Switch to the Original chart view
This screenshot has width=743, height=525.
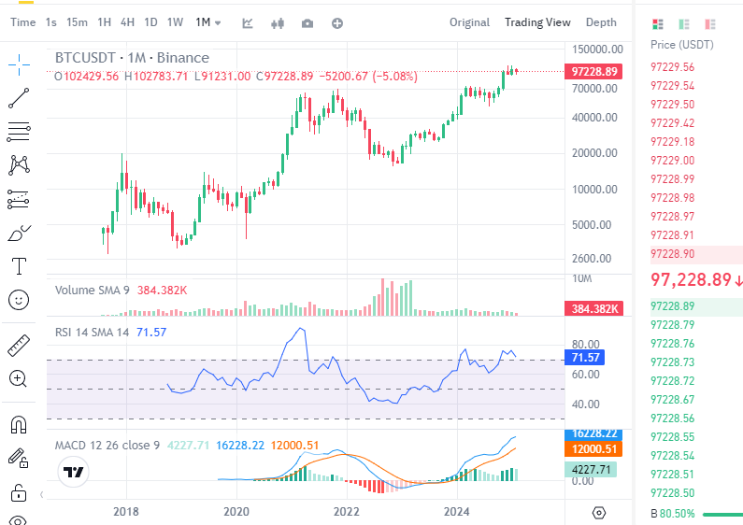tap(469, 22)
